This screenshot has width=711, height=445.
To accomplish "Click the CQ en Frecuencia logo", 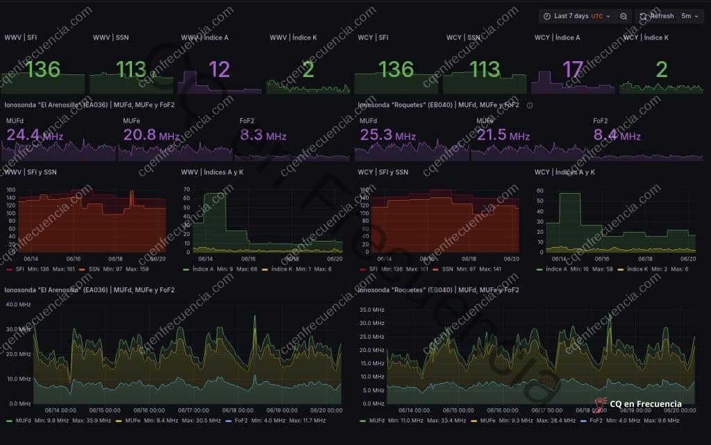I will [x=638, y=403].
